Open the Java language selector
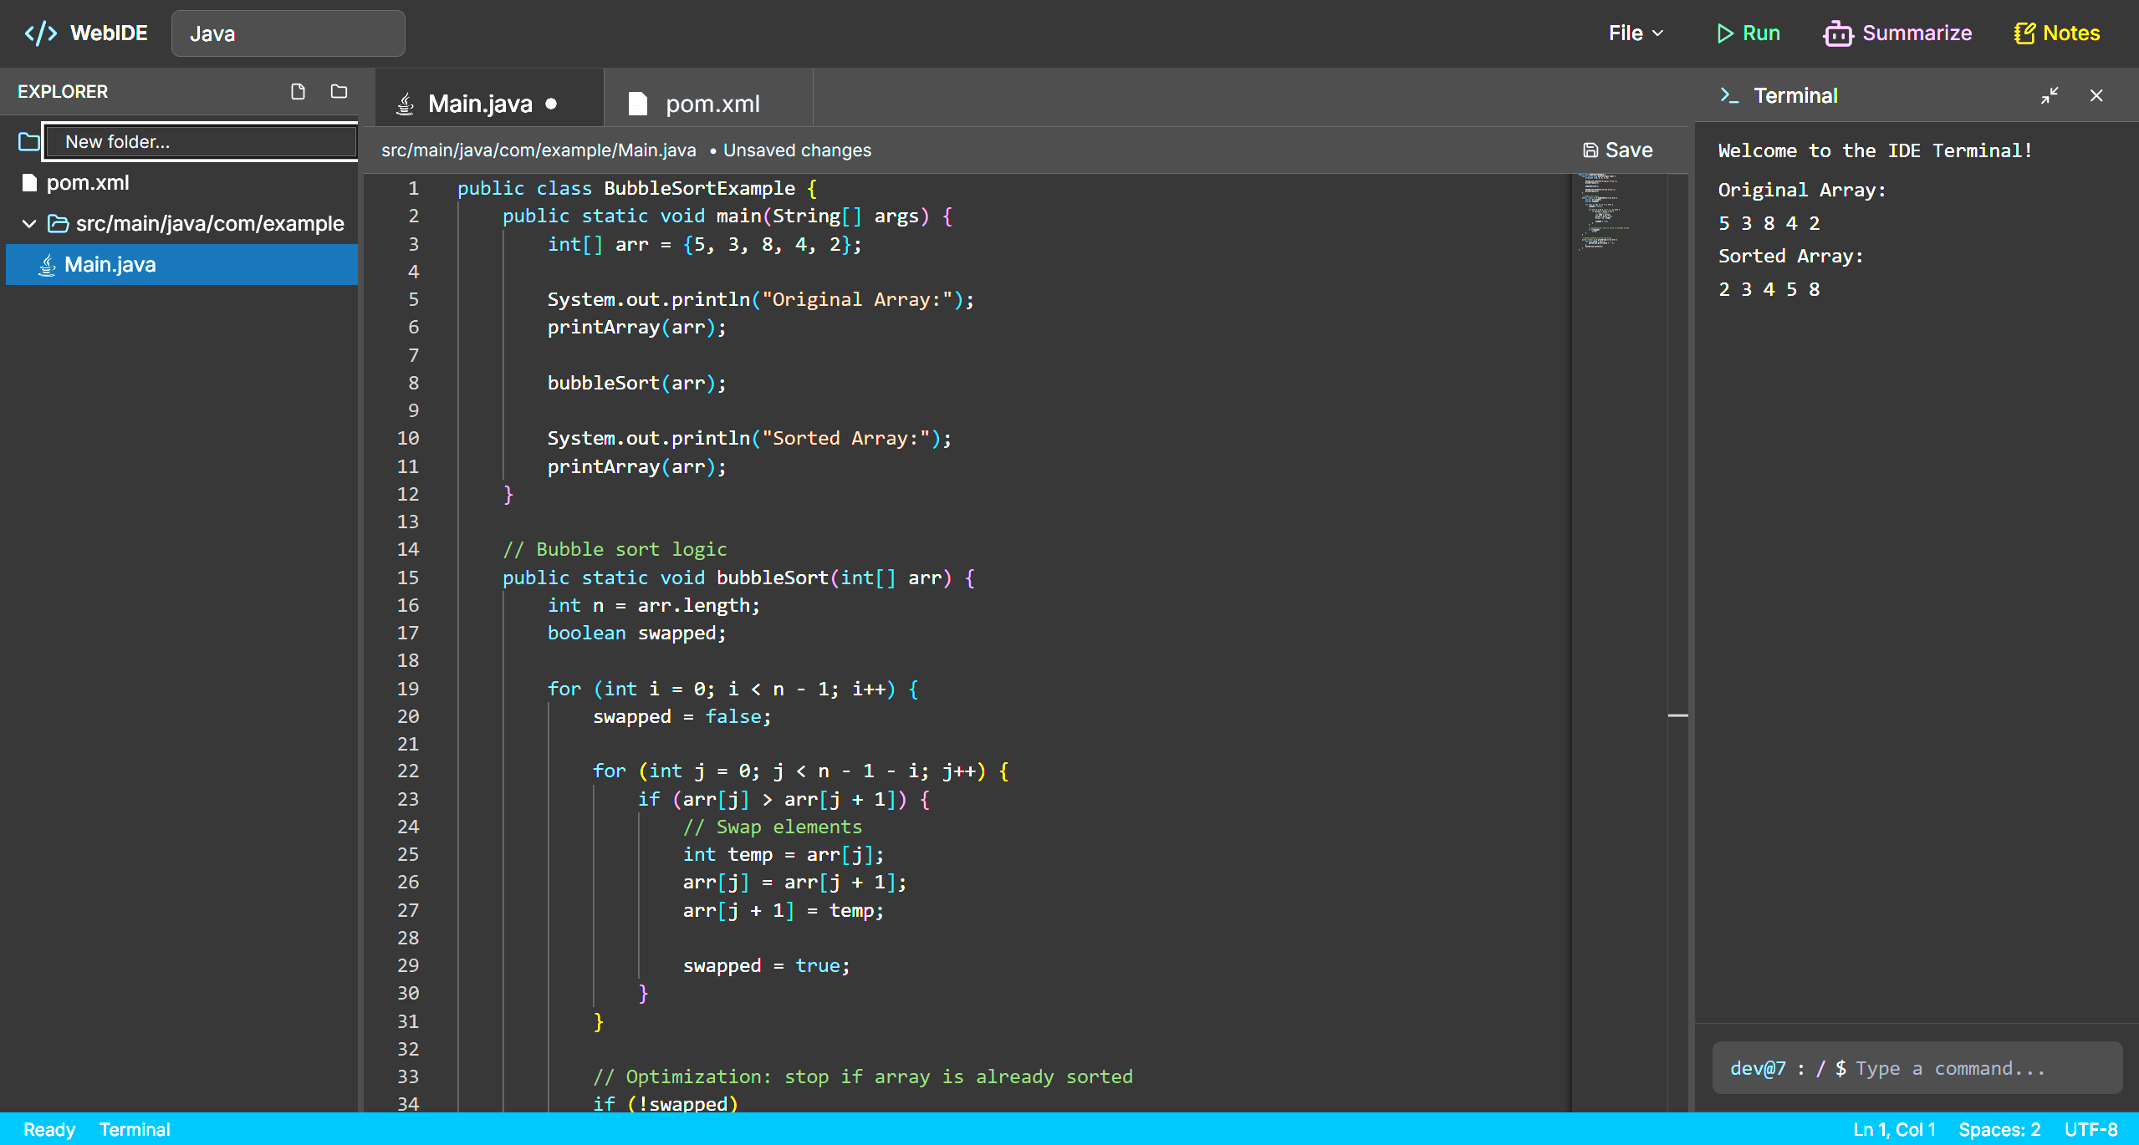Image resolution: width=2139 pixels, height=1145 pixels. (288, 33)
